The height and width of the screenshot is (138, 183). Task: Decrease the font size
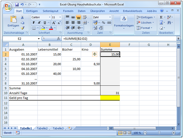(x=59, y=22)
